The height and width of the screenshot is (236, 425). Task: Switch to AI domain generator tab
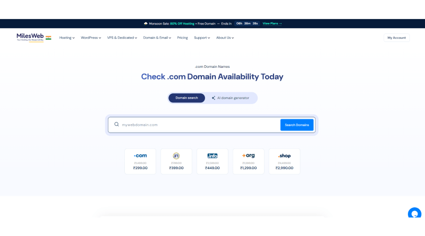pos(231,98)
